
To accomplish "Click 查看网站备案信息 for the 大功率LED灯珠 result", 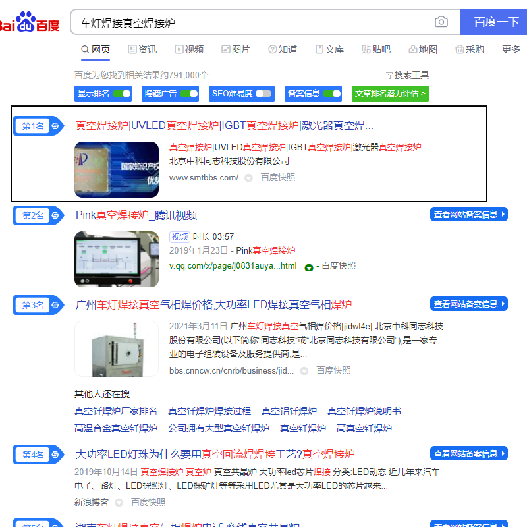I will click(469, 454).
